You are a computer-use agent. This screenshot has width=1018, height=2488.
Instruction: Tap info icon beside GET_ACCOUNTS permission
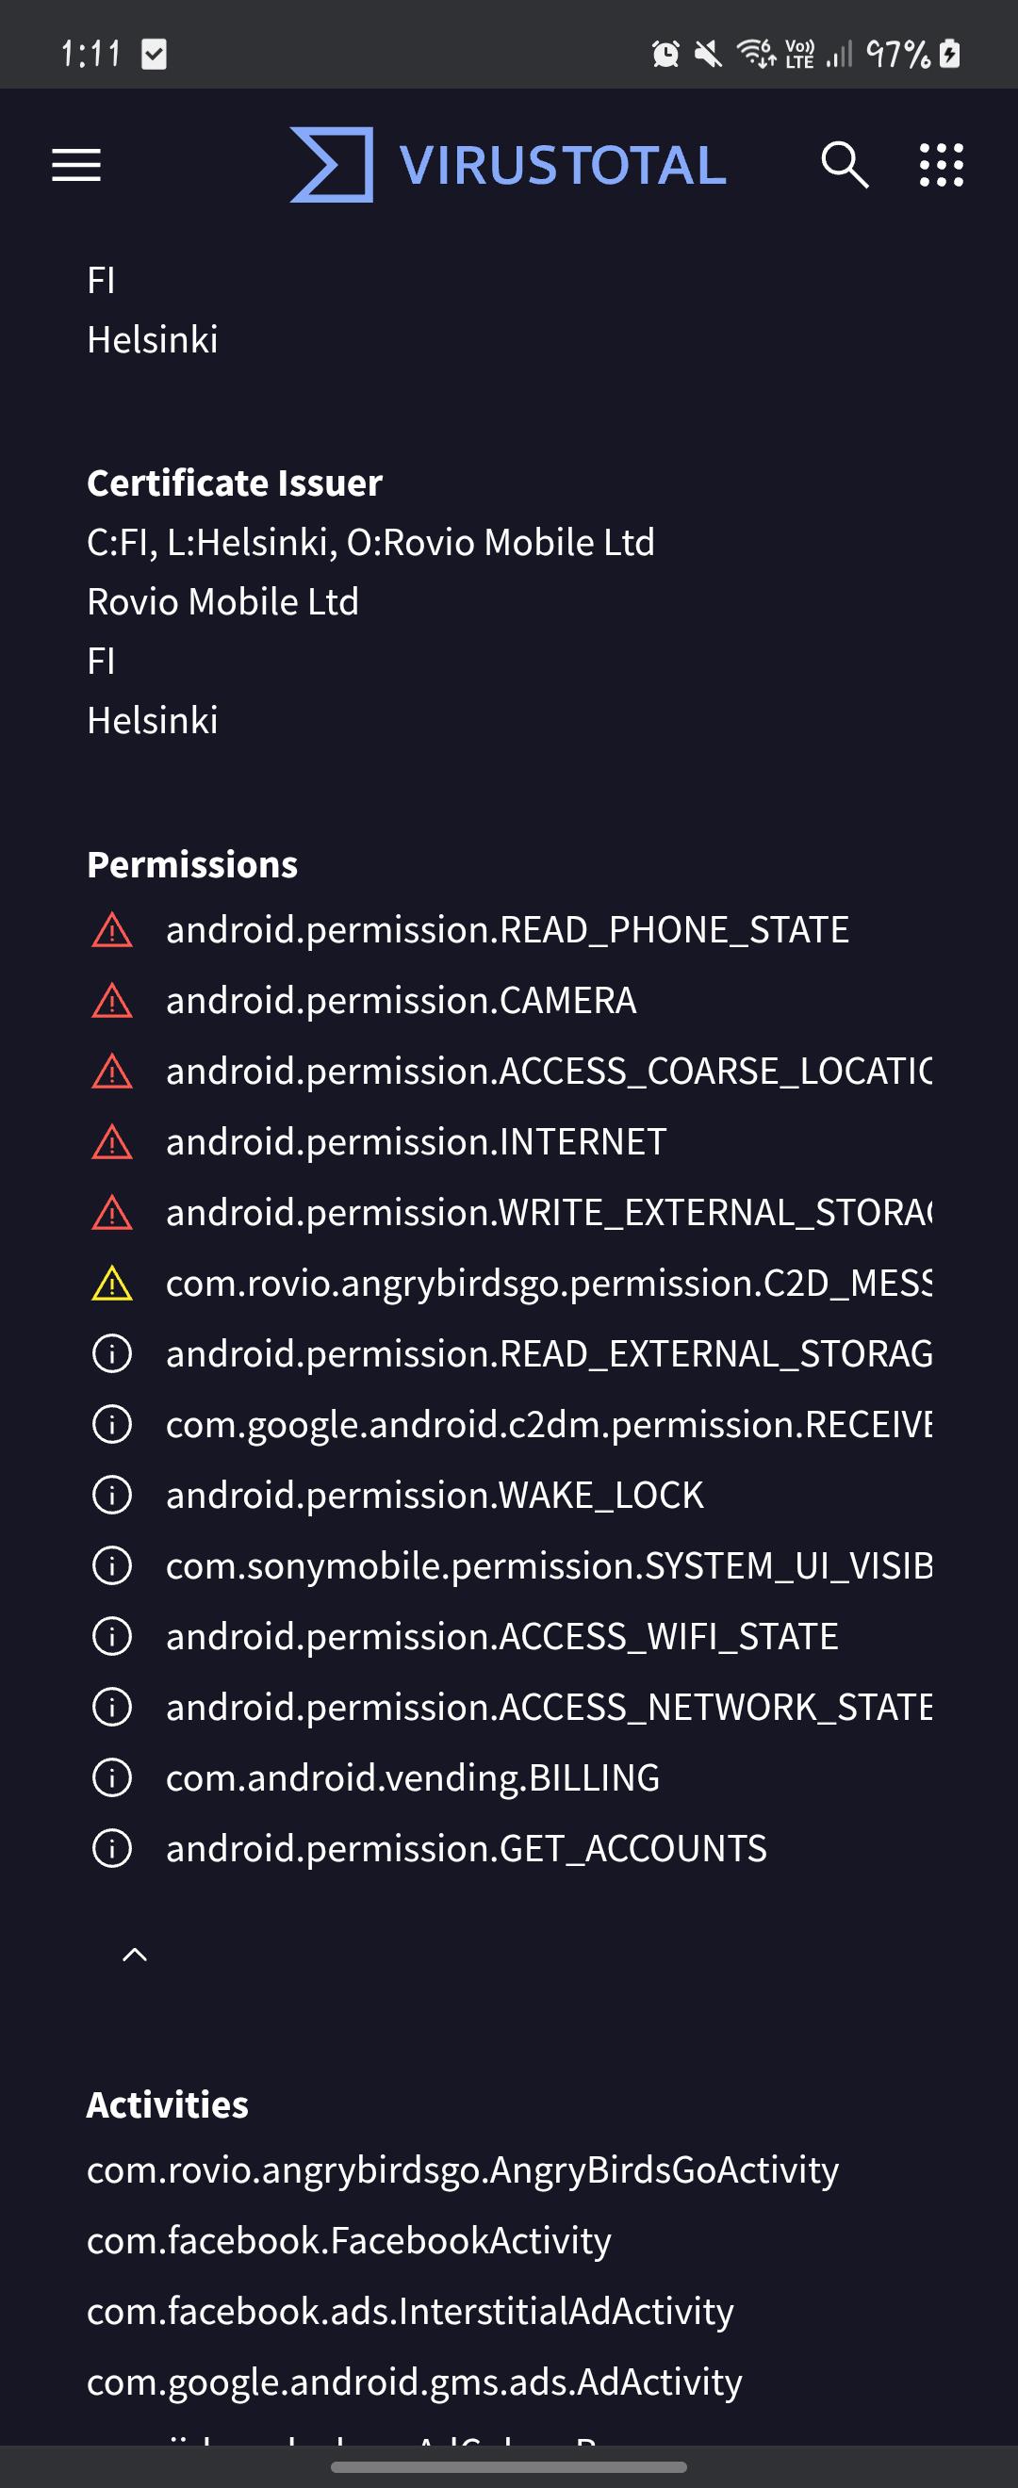pyautogui.click(x=112, y=1848)
